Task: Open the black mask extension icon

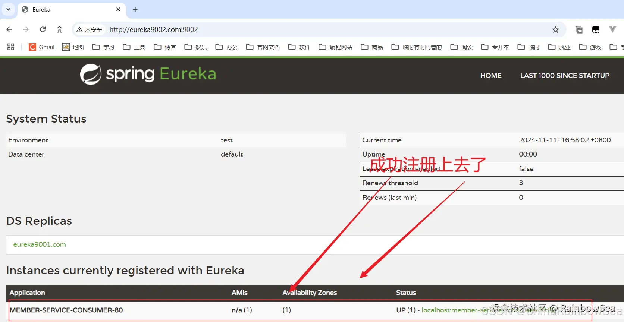Action: 596,29
